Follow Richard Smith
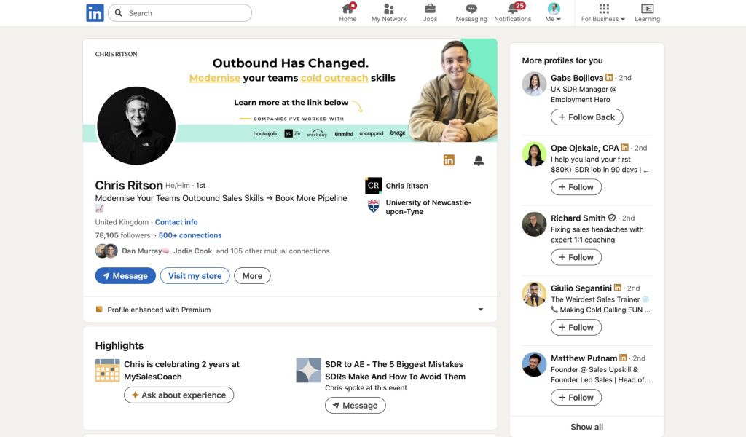746x437 pixels. point(576,257)
